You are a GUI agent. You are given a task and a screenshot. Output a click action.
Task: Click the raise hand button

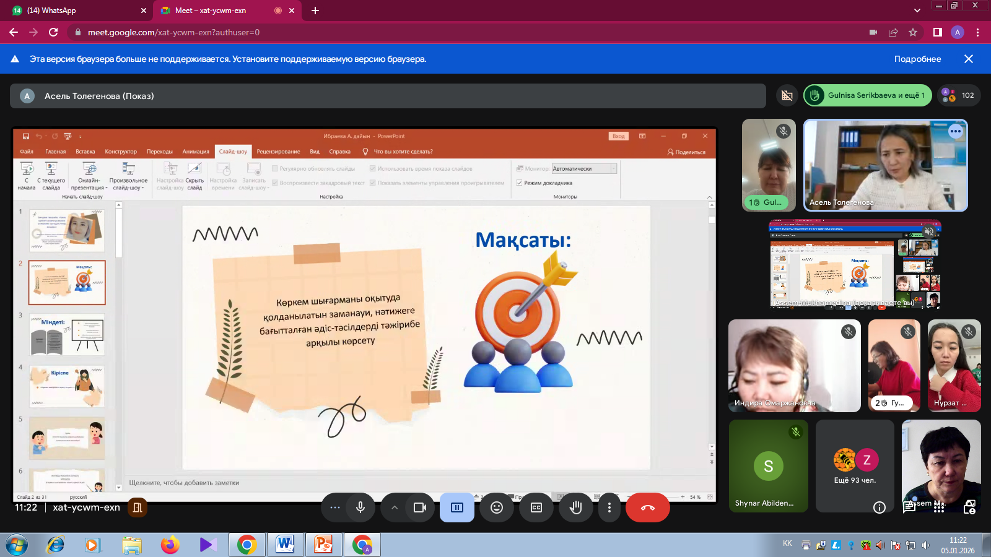coord(576,507)
